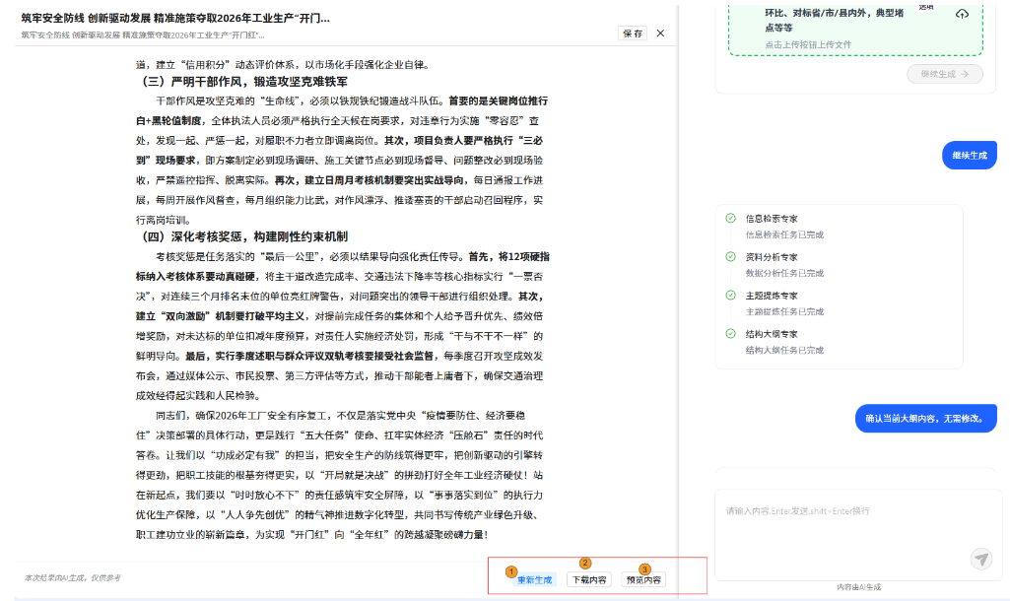1010x601 pixels.
Task: Click the greyed 继续生成 arrow button
Action: pyautogui.click(x=944, y=74)
